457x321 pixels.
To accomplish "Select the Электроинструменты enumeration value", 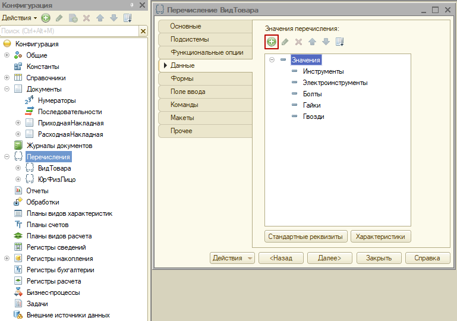I will 335,83.
